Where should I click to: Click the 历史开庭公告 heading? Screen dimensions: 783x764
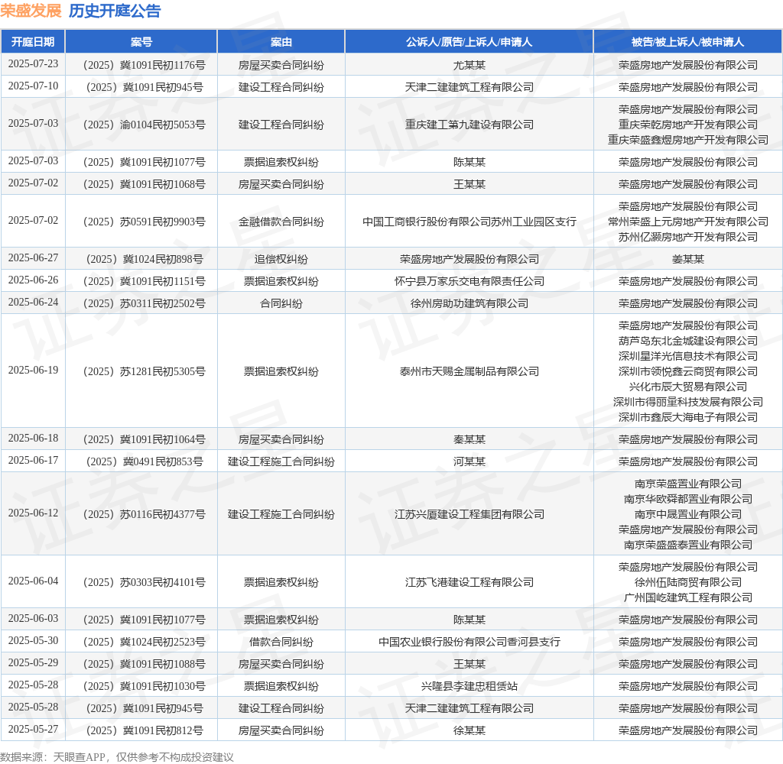[115, 11]
